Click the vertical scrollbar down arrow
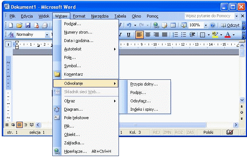The height and width of the screenshot is (159, 247). (242, 100)
